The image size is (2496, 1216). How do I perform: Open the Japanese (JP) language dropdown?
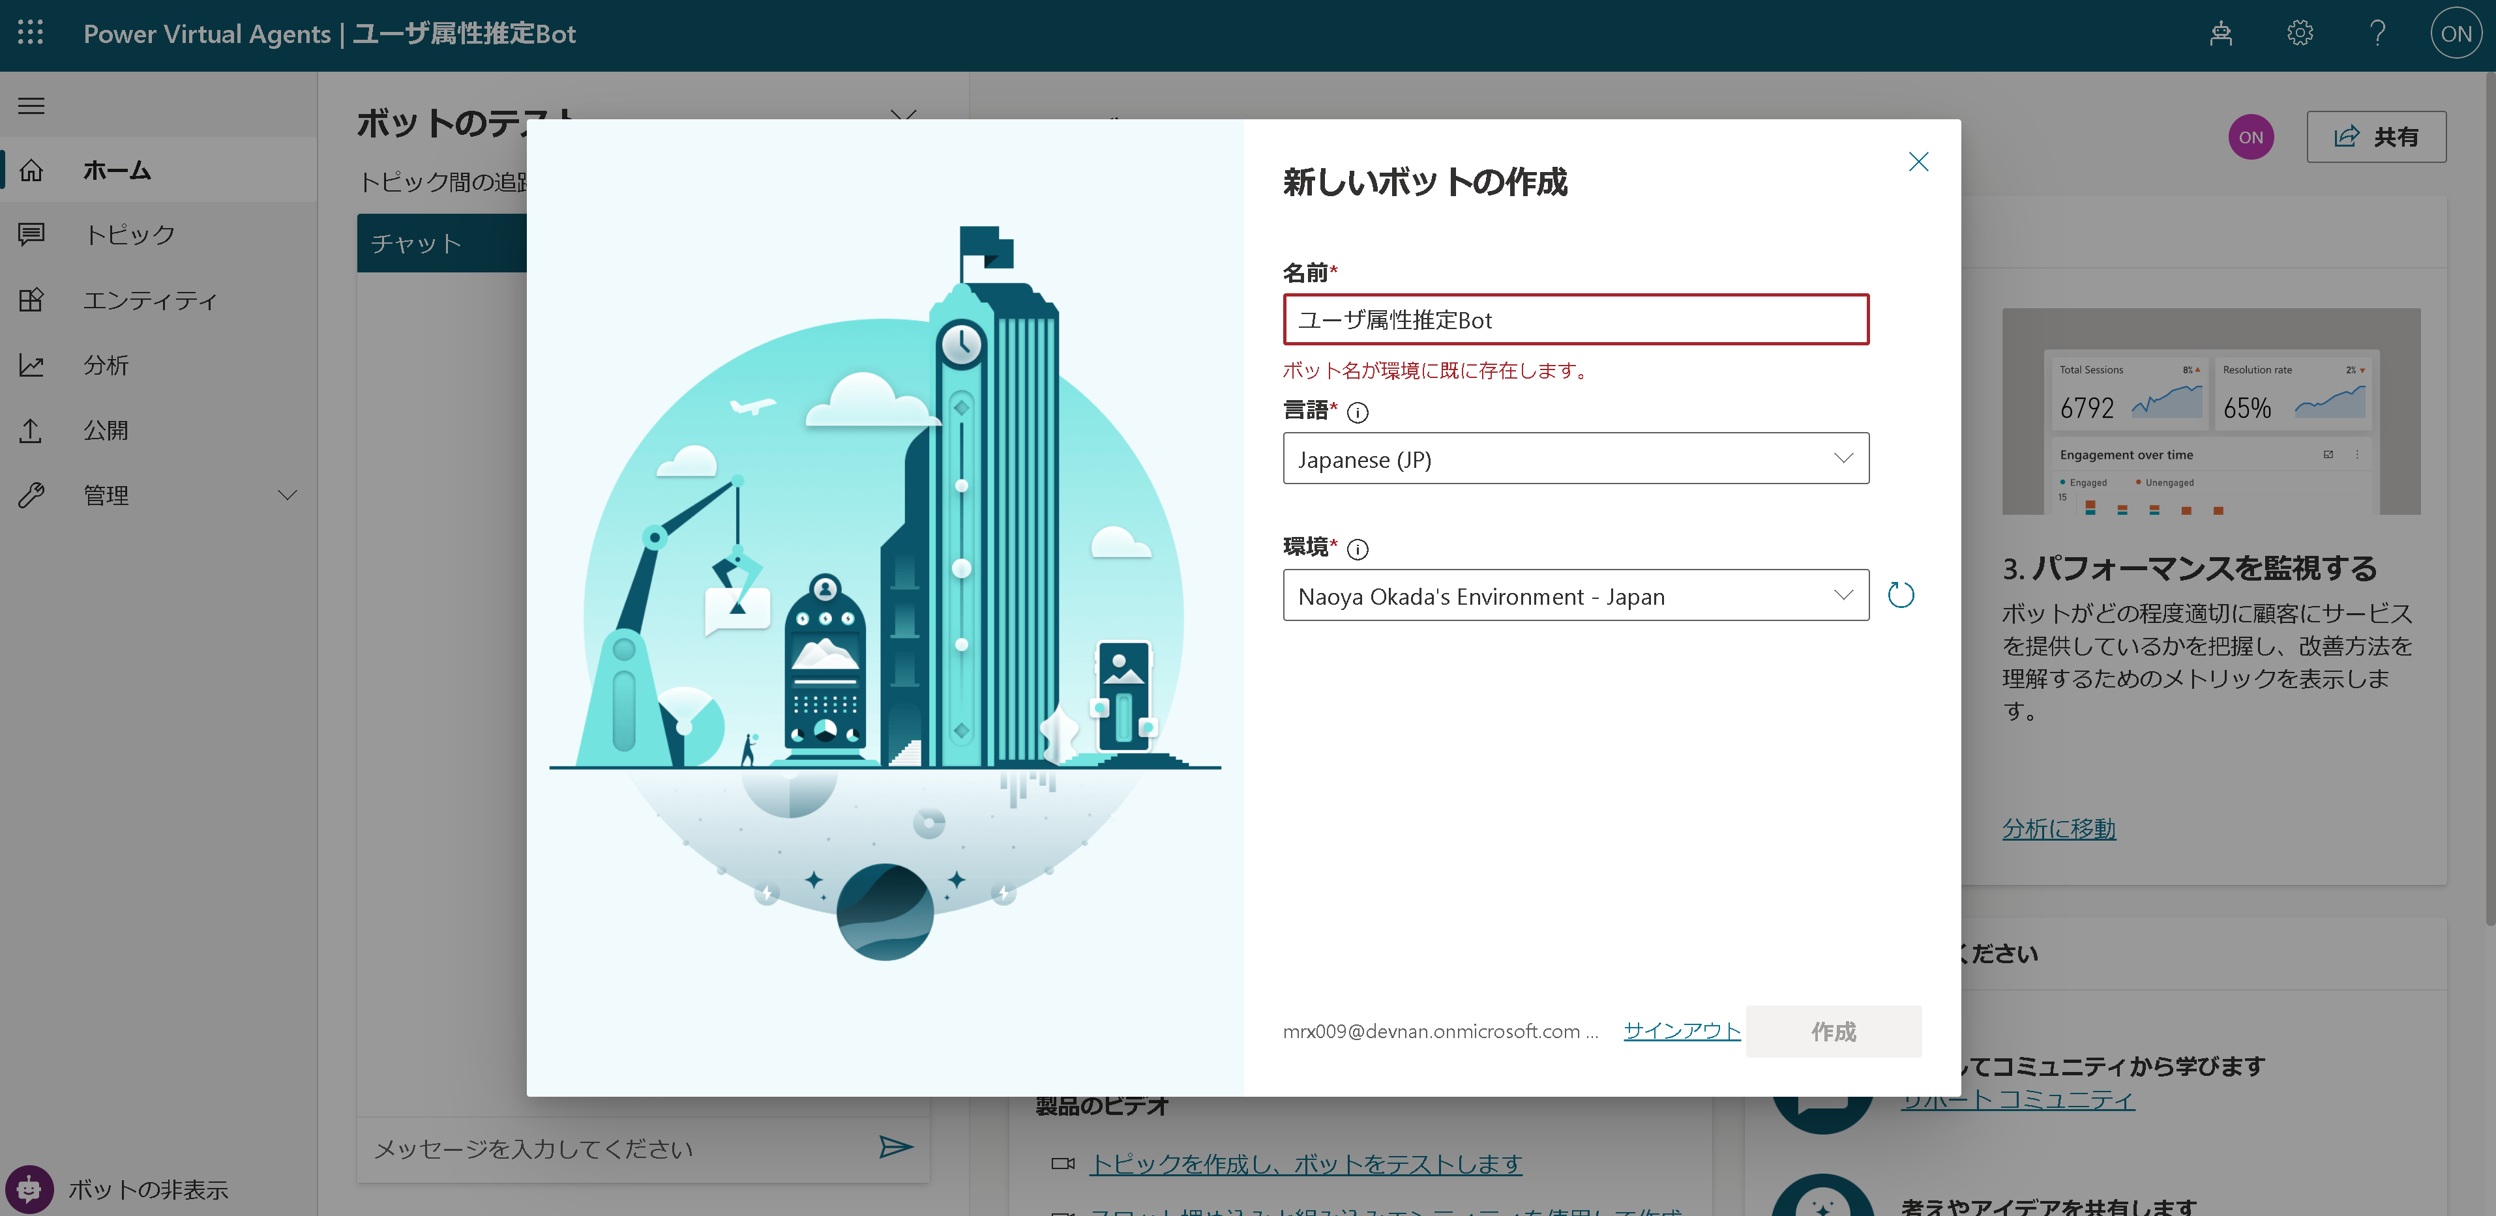click(1575, 459)
